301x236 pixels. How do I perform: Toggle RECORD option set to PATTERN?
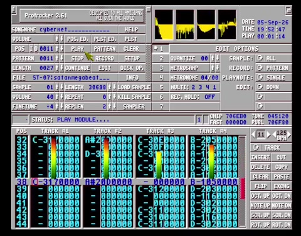(273, 68)
